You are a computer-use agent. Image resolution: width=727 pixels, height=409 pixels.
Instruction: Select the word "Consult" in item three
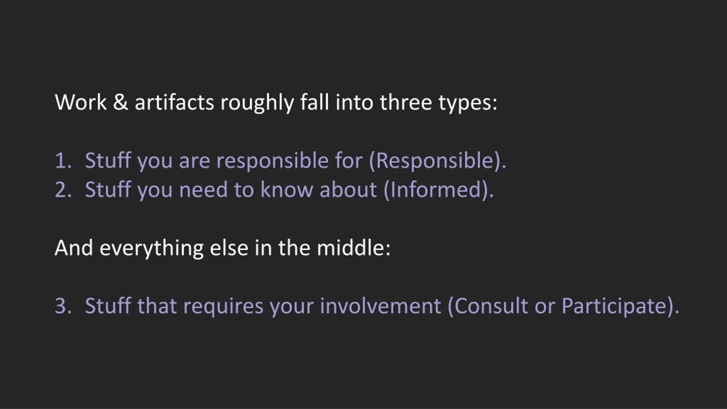coord(491,306)
